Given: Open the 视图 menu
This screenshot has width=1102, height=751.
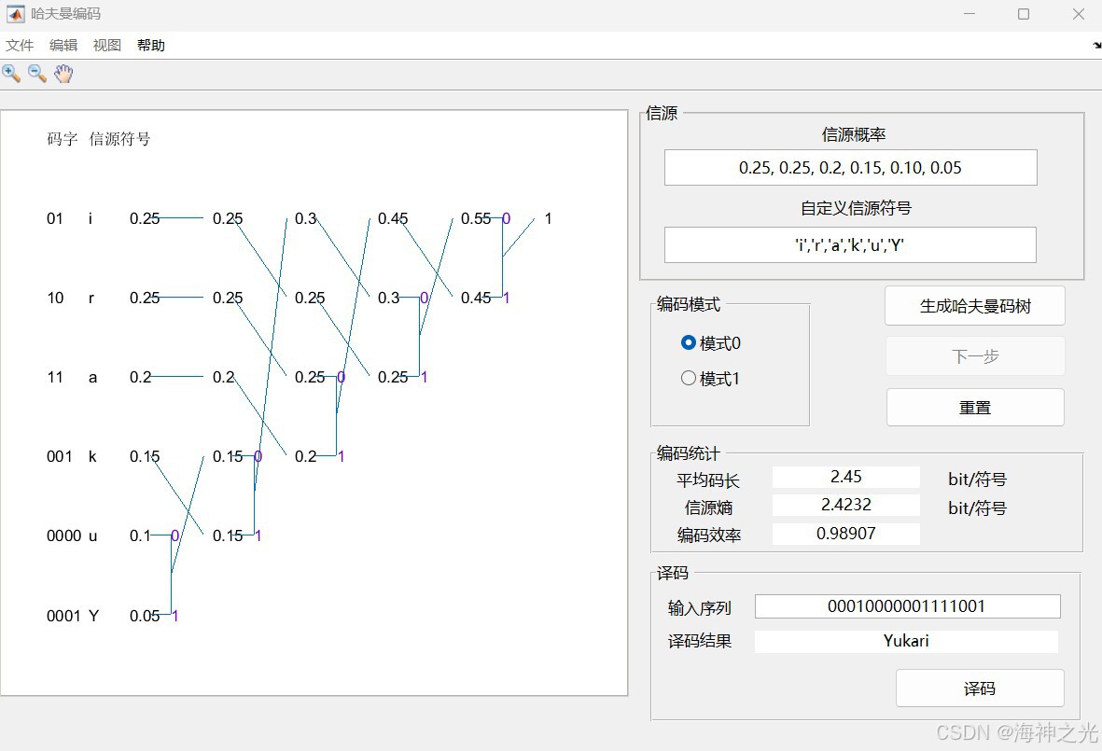Looking at the screenshot, I should pos(106,45).
